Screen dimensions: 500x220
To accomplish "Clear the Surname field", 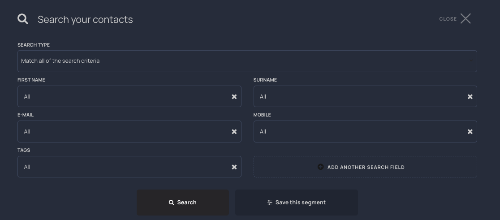I will (x=470, y=97).
